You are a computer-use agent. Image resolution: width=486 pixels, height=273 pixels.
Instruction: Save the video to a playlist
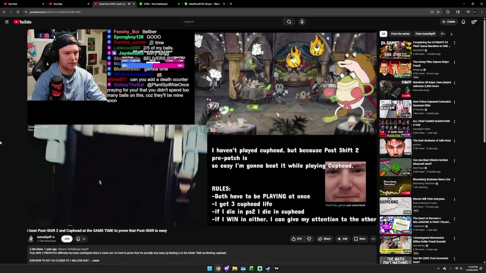[360, 239]
